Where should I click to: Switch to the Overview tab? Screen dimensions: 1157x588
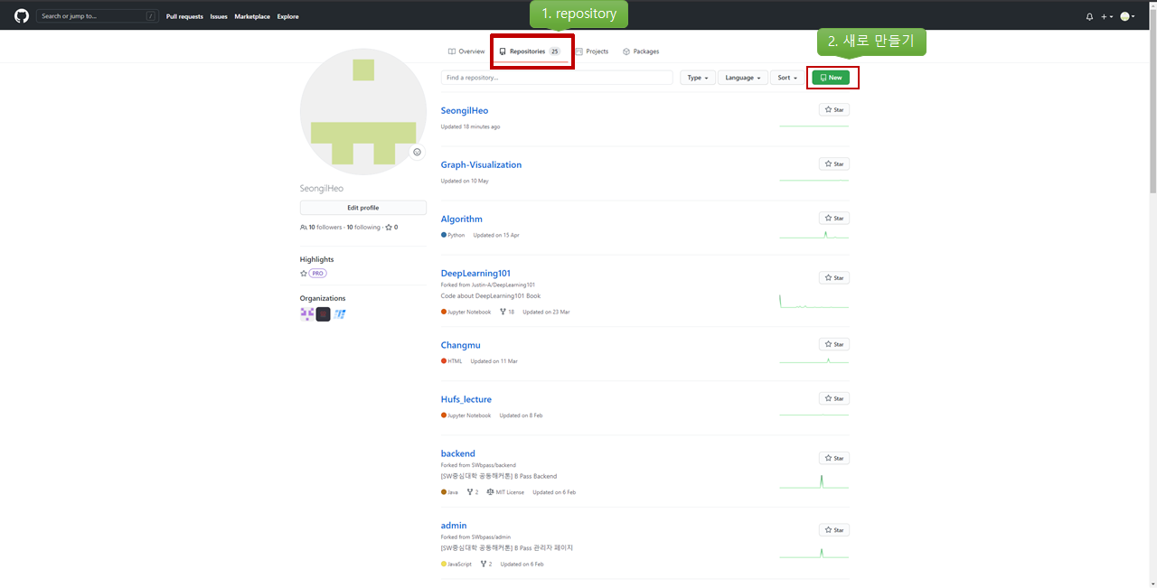coord(466,51)
